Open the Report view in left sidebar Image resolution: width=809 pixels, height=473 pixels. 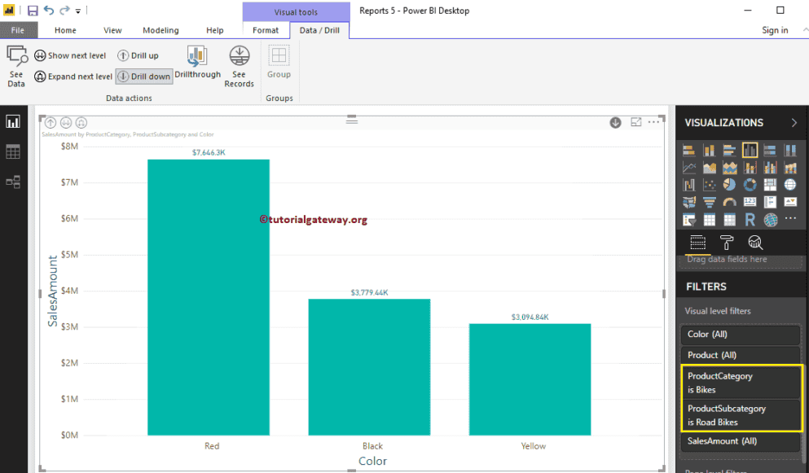tap(13, 122)
